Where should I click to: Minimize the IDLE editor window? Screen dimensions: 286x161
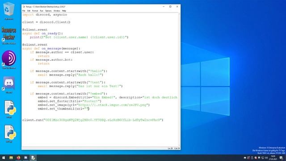point(164,7)
